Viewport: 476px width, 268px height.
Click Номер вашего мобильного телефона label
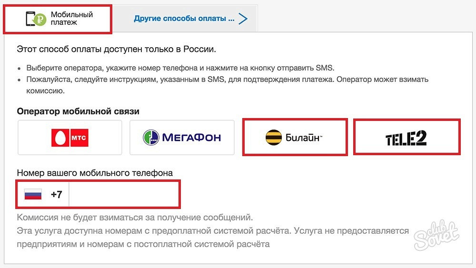(x=95, y=173)
